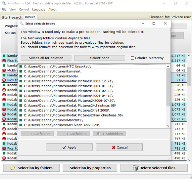Click green marker for christmas 05 folder
Viewport: 192px width, 179px height.
(x=21, y=106)
